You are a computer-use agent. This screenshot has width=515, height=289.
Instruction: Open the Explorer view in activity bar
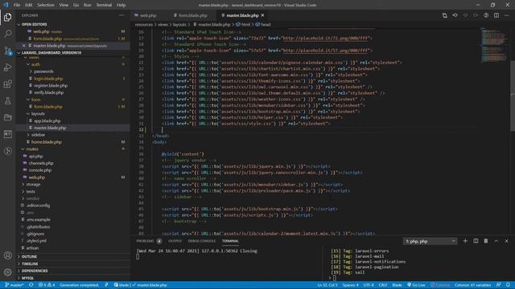7,17
